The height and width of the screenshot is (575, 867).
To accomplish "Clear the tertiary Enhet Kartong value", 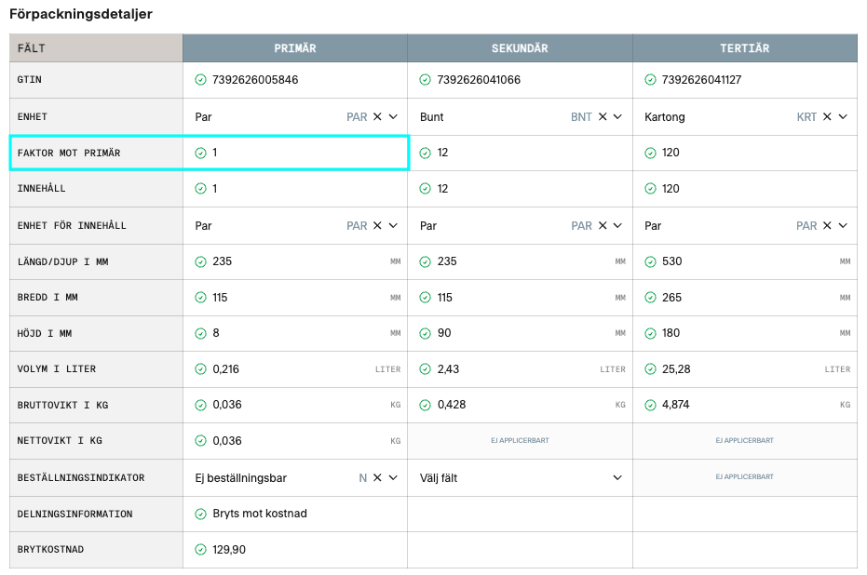I will click(827, 117).
